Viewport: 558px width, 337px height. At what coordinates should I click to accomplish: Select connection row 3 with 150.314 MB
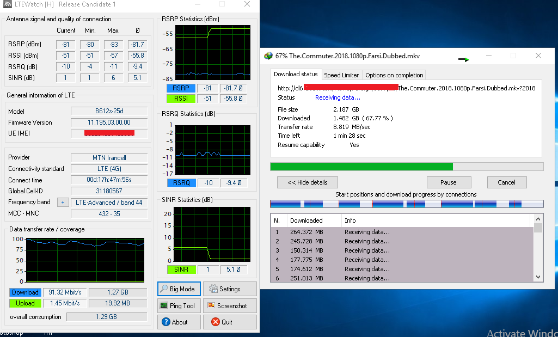(x=402, y=250)
